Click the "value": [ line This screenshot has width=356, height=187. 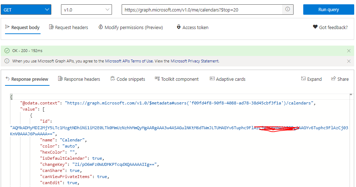coord(32,109)
